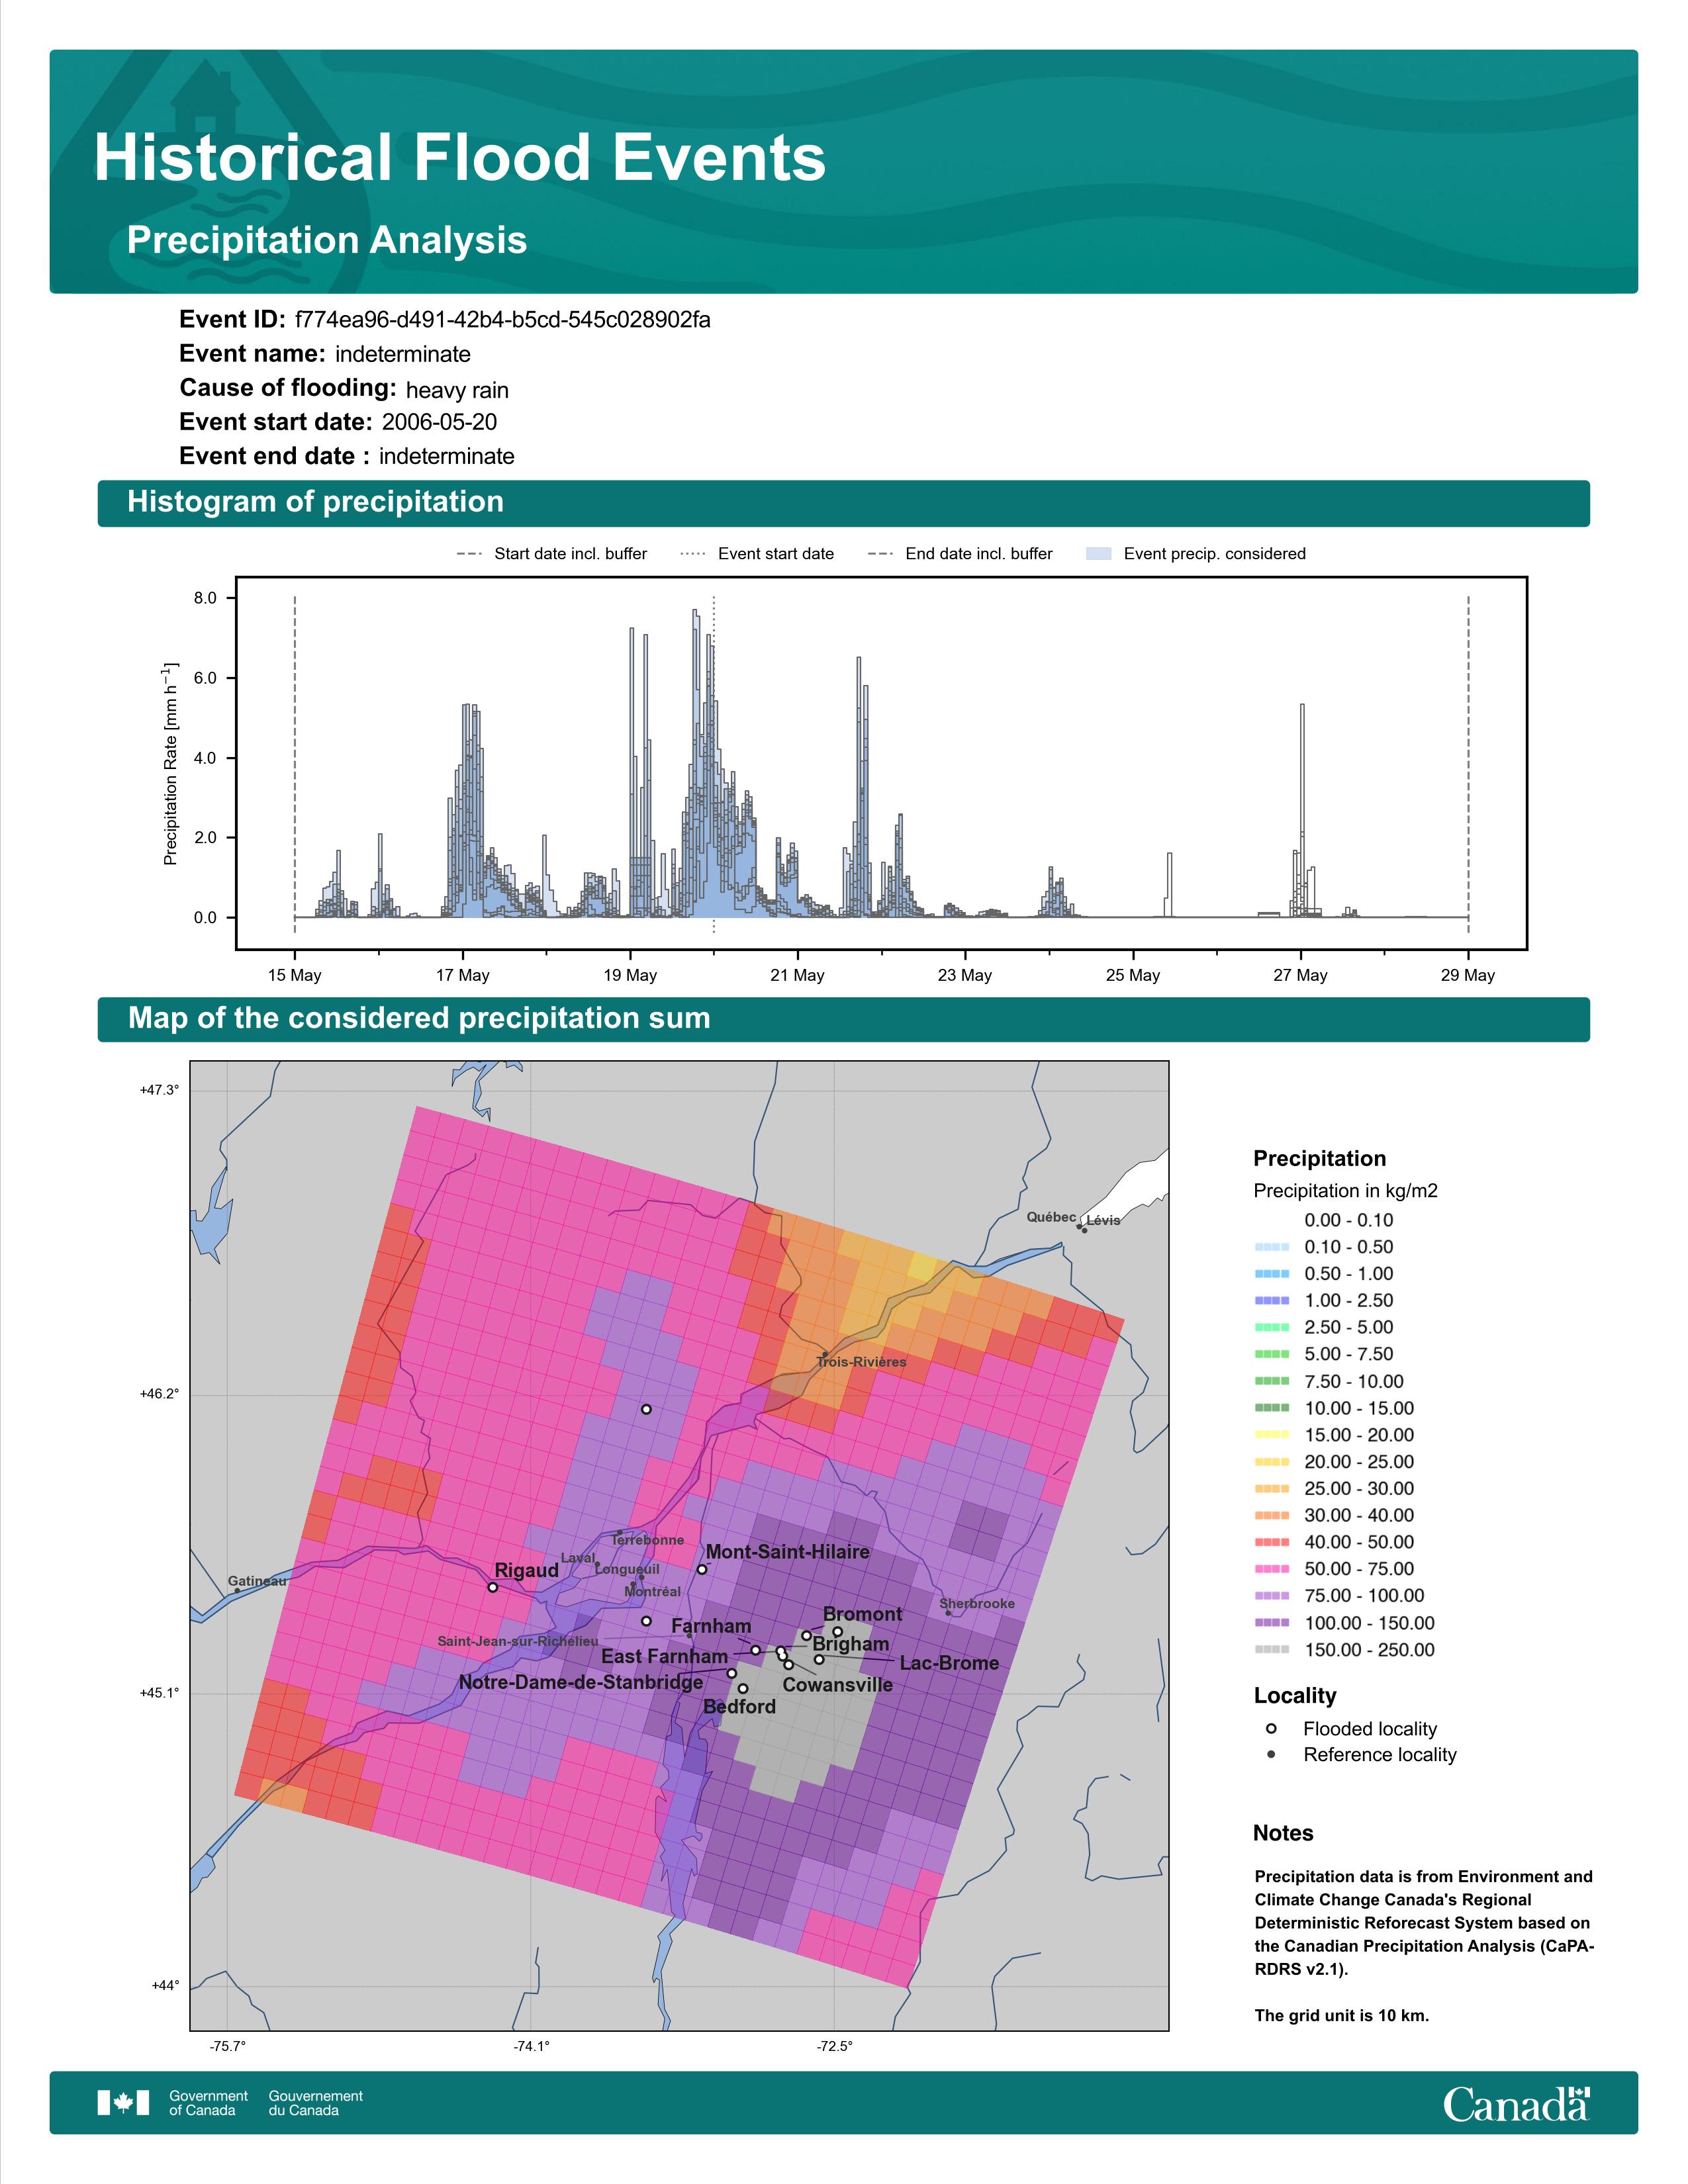
Task: Click the Histogram of precipitation header
Action: pos(315,502)
